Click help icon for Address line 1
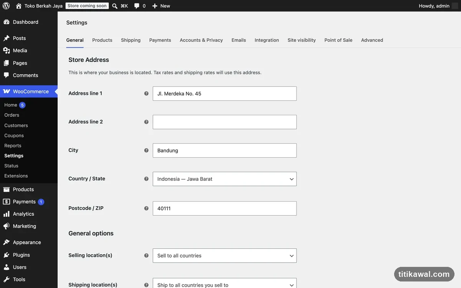The height and width of the screenshot is (288, 461). point(146,93)
